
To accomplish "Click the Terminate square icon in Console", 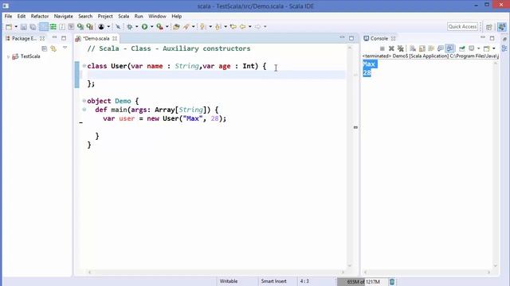I will [382, 48].
